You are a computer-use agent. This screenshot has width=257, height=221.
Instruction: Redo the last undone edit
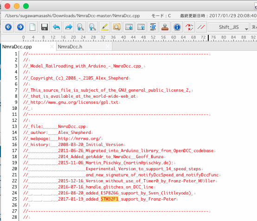pos(69,27)
